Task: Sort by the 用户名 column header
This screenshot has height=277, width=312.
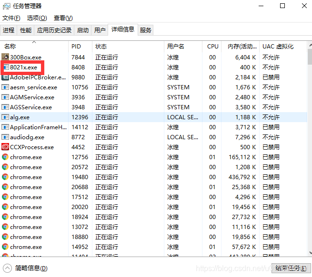Action: tap(183, 47)
